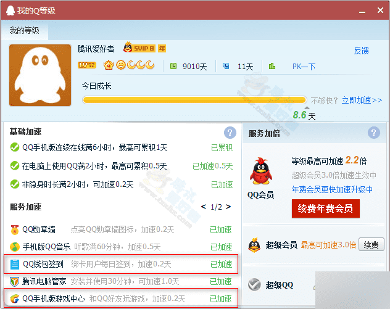Screen dimensions: 390x309
Task: Click the 今日成长 yellow progress bar
Action: tap(194, 100)
